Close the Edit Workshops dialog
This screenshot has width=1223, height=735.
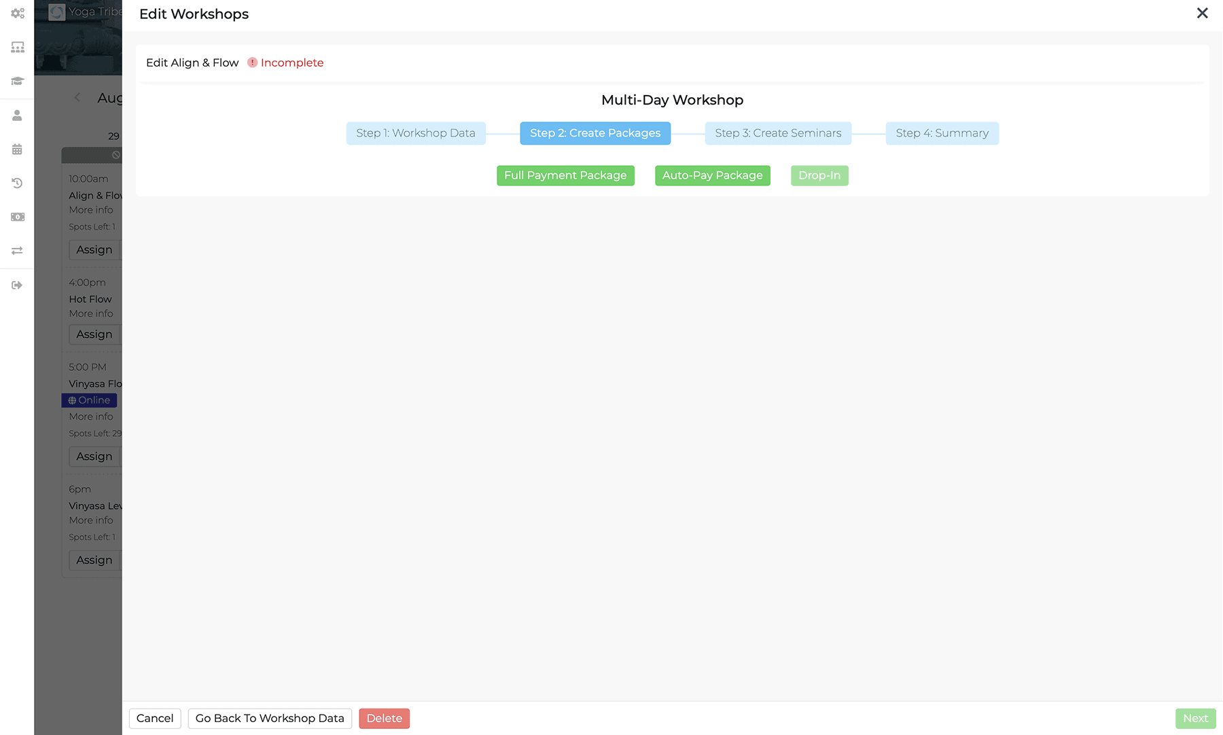click(1202, 14)
